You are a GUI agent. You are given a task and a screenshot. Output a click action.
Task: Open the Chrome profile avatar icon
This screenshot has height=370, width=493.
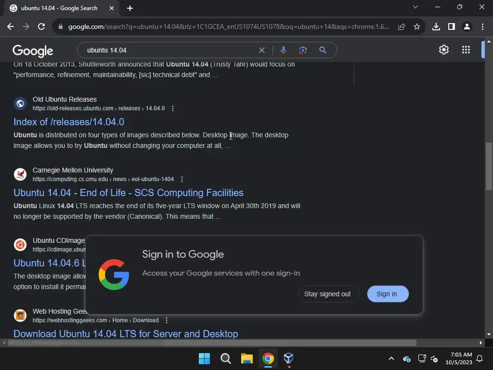point(467,27)
